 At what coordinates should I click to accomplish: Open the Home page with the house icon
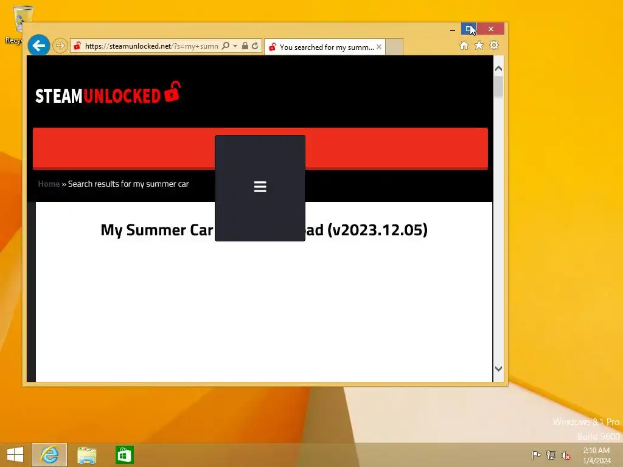point(464,45)
